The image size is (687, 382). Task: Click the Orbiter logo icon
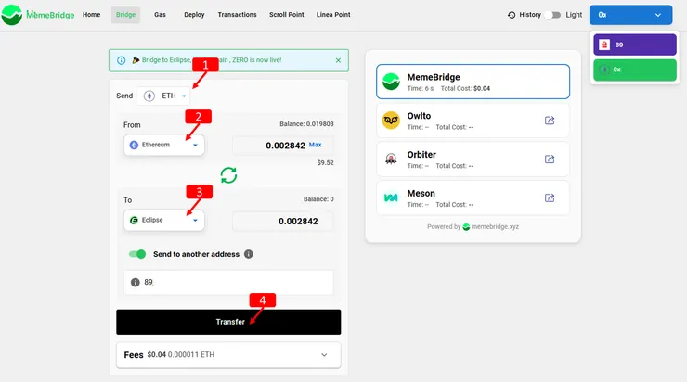(391, 159)
